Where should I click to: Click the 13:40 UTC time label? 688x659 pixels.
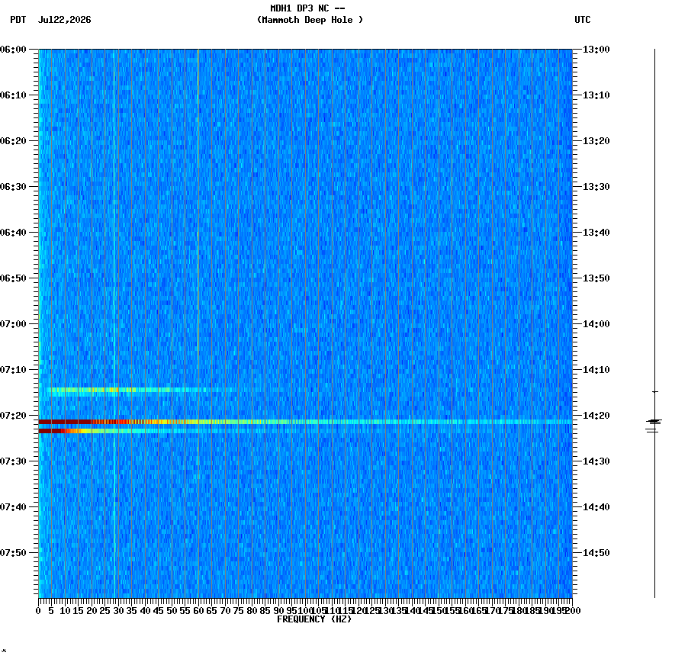596,233
